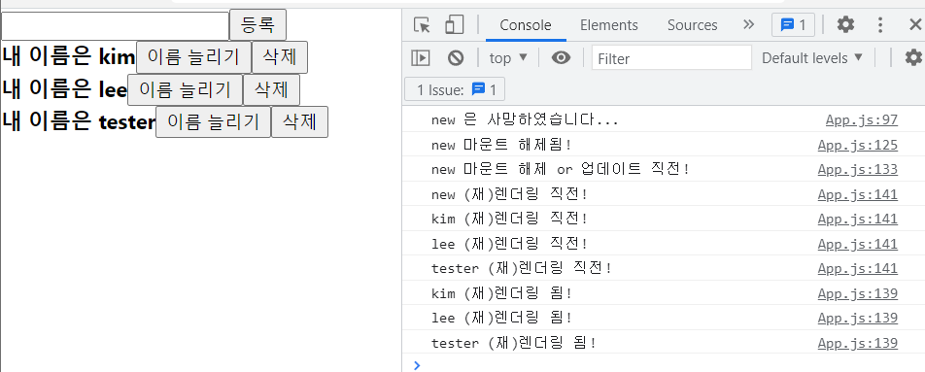Open the Default levels dropdown

pyautogui.click(x=811, y=57)
